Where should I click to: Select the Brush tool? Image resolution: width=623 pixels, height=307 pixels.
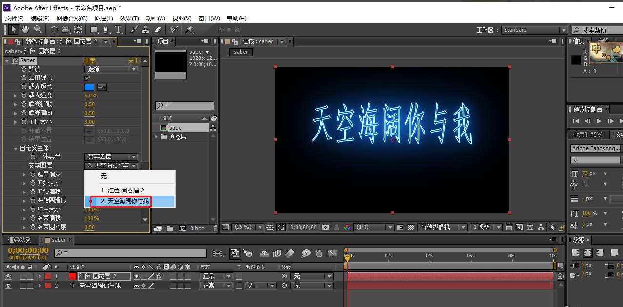134,30
